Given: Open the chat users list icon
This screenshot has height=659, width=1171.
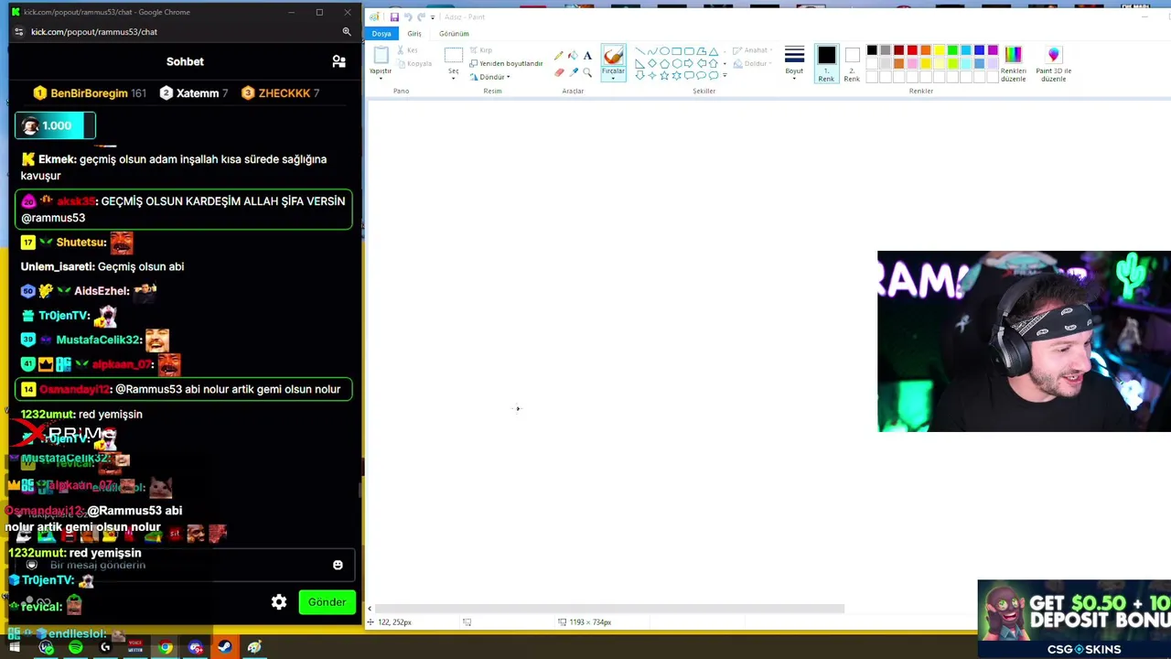Looking at the screenshot, I should pyautogui.click(x=338, y=61).
